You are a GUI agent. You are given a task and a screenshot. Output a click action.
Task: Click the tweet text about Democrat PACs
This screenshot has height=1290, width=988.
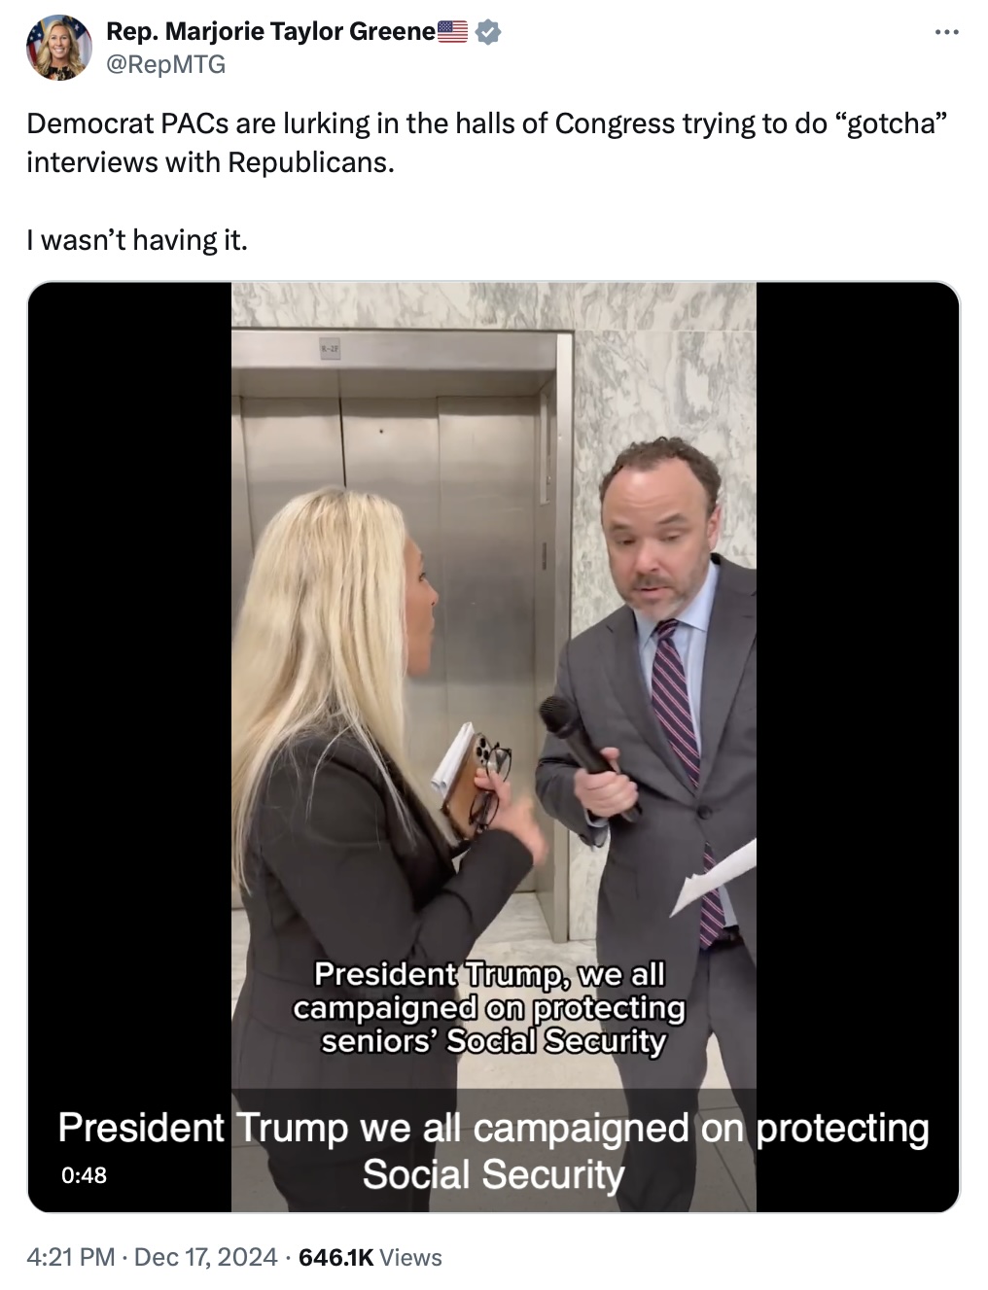[486, 142]
